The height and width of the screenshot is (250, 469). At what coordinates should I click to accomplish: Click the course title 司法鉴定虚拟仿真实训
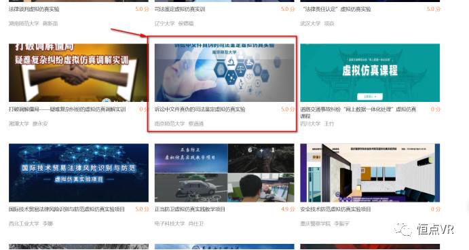point(180,10)
